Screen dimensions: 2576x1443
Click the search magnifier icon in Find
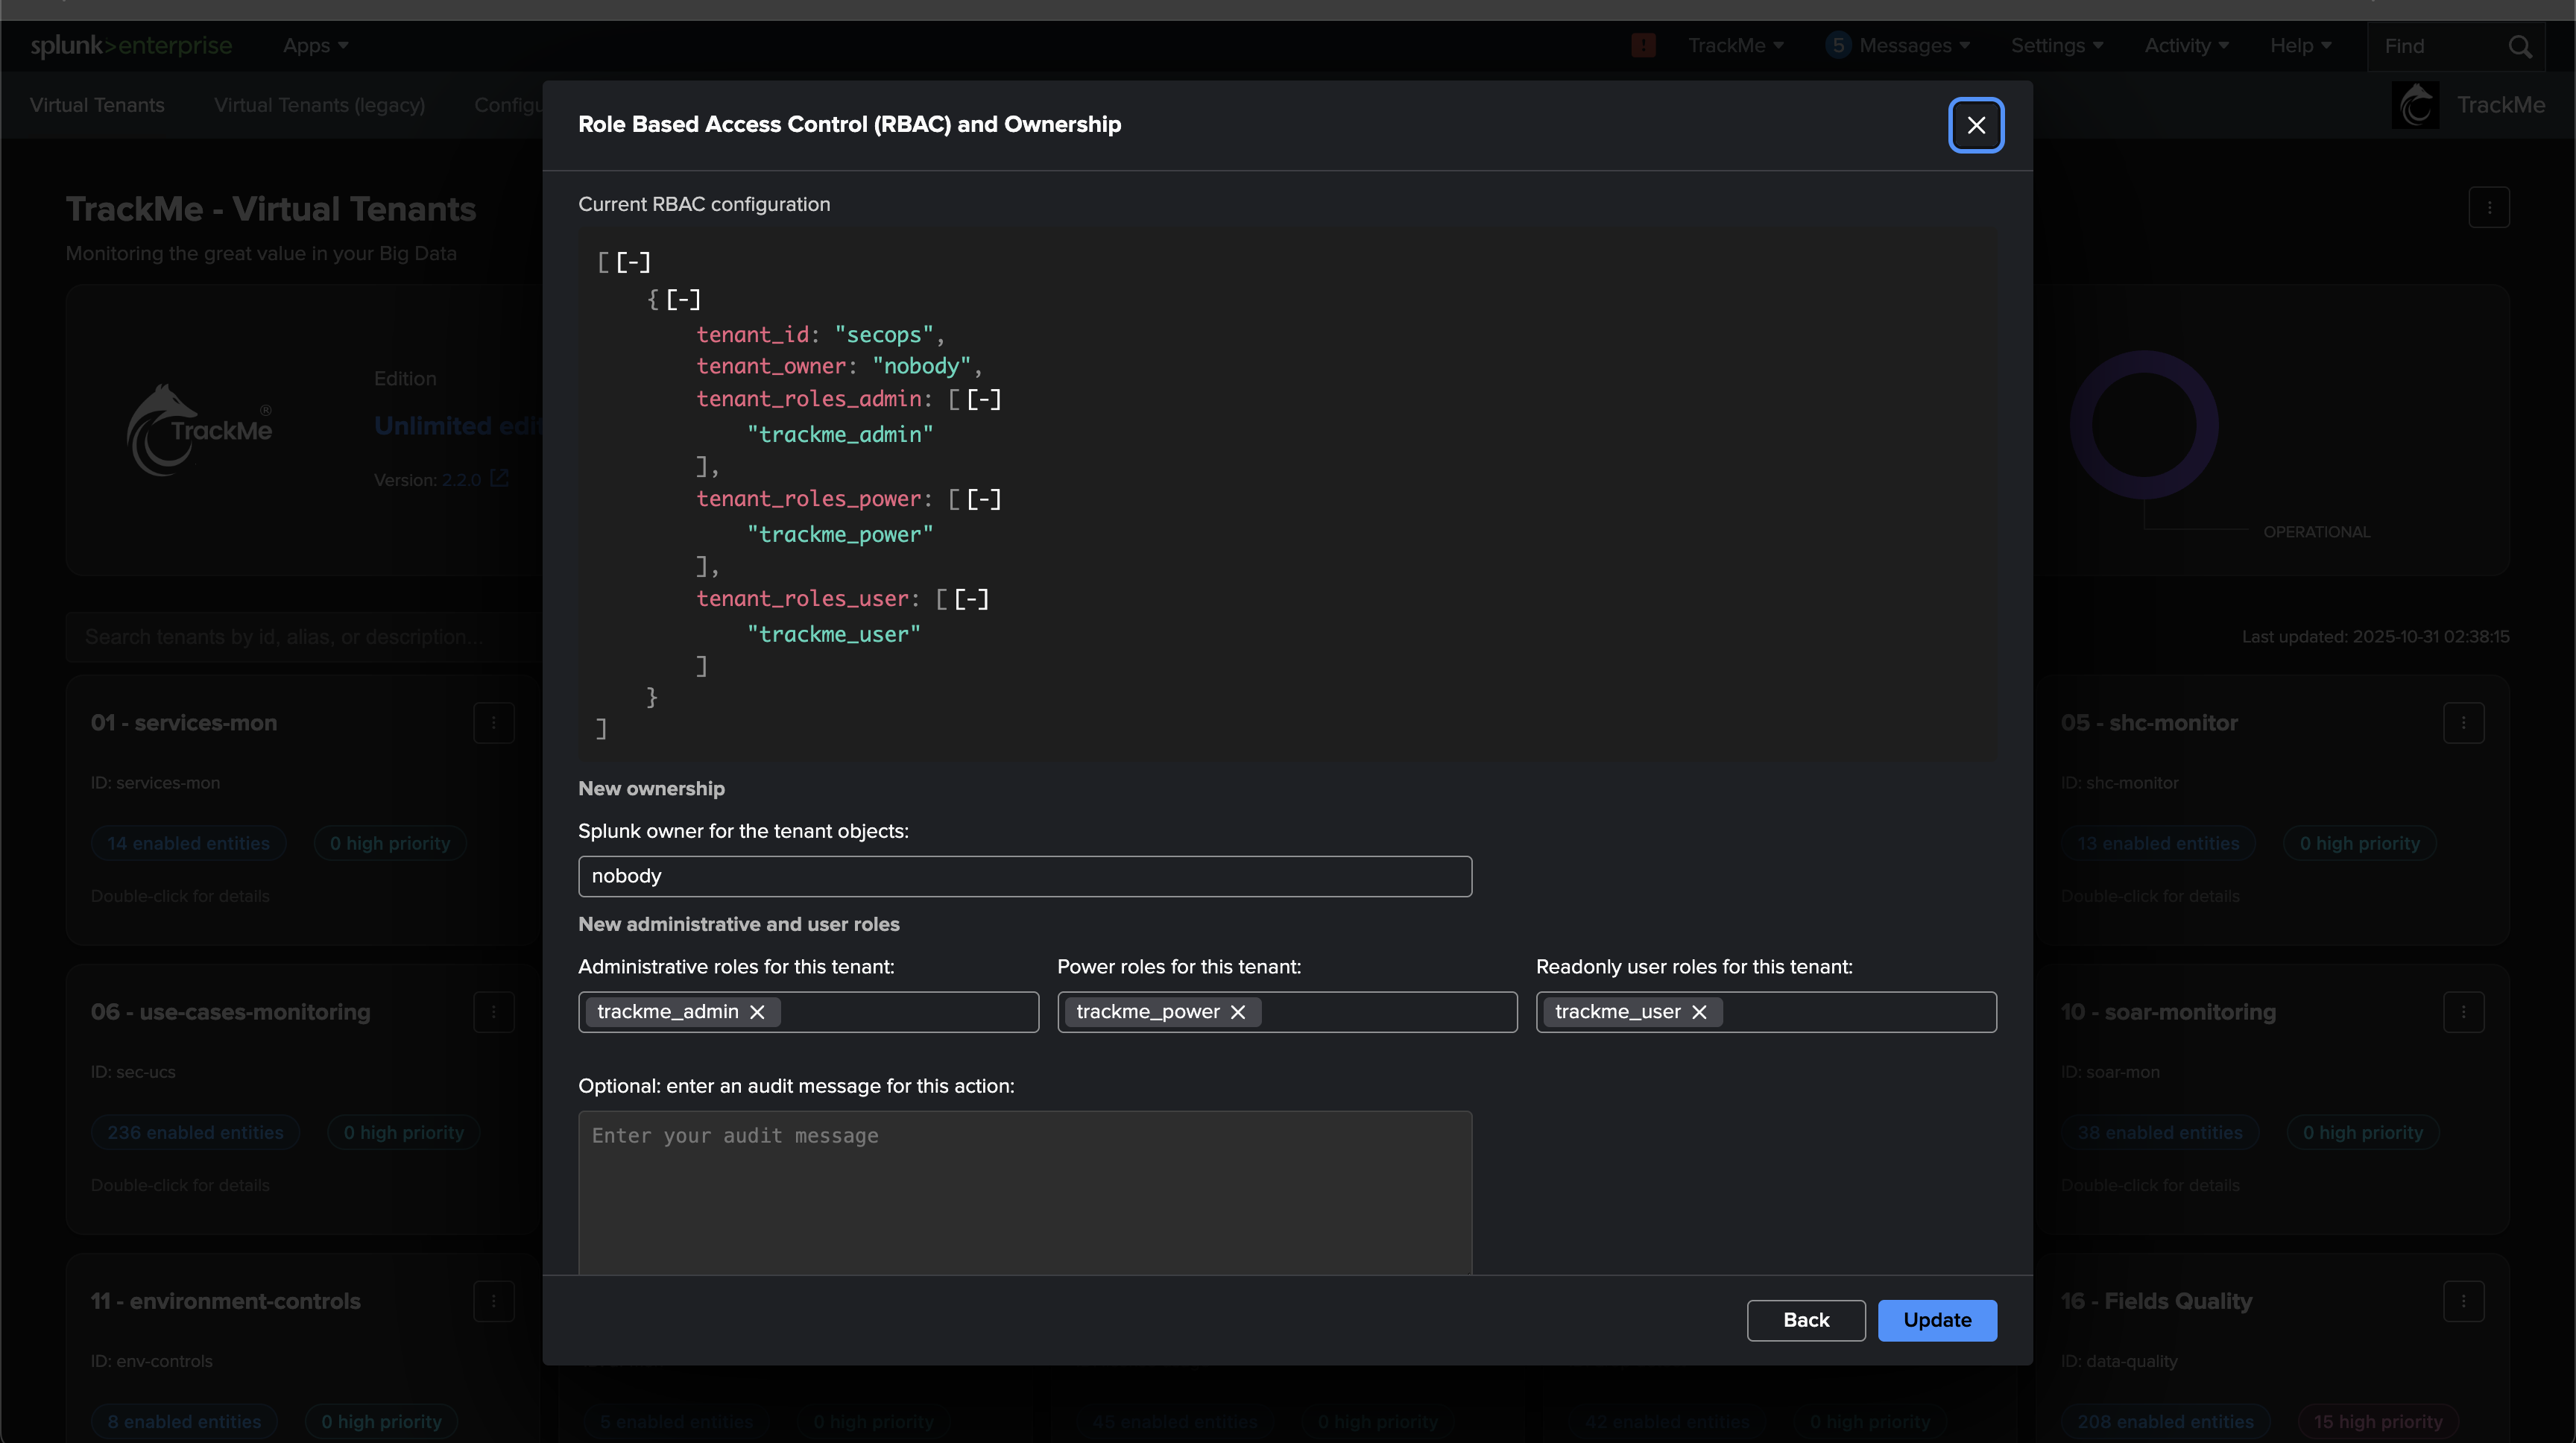[x=2520, y=47]
